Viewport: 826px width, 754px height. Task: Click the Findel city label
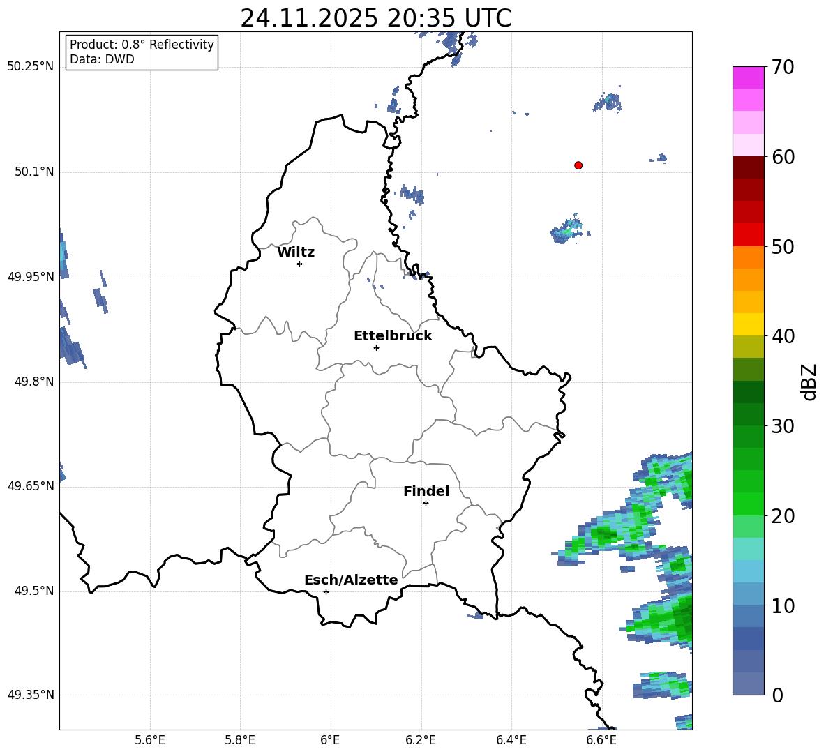(426, 491)
